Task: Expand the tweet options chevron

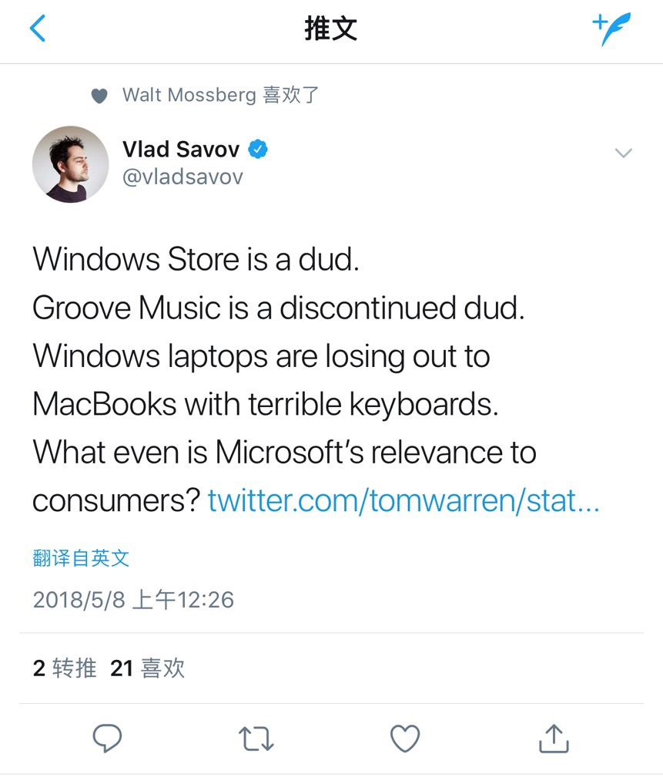Action: click(623, 153)
